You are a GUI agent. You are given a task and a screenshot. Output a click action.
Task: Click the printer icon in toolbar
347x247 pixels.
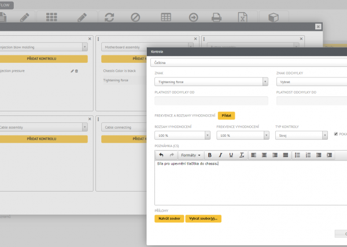pyautogui.click(x=216, y=17)
